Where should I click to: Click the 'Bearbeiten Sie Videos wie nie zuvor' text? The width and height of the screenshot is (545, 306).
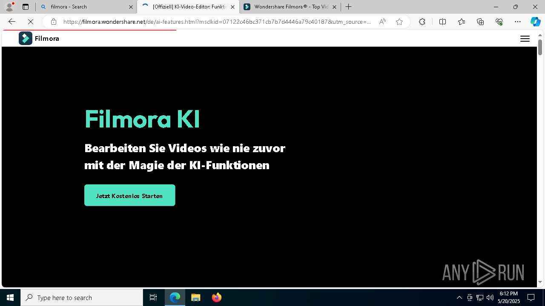[x=185, y=148]
